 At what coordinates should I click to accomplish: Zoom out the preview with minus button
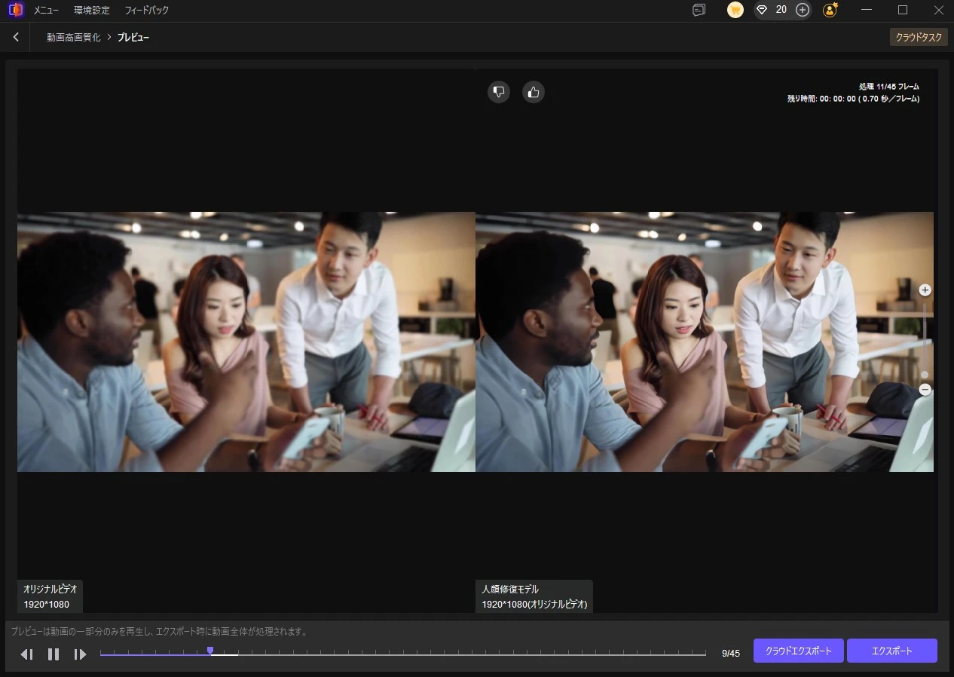925,390
